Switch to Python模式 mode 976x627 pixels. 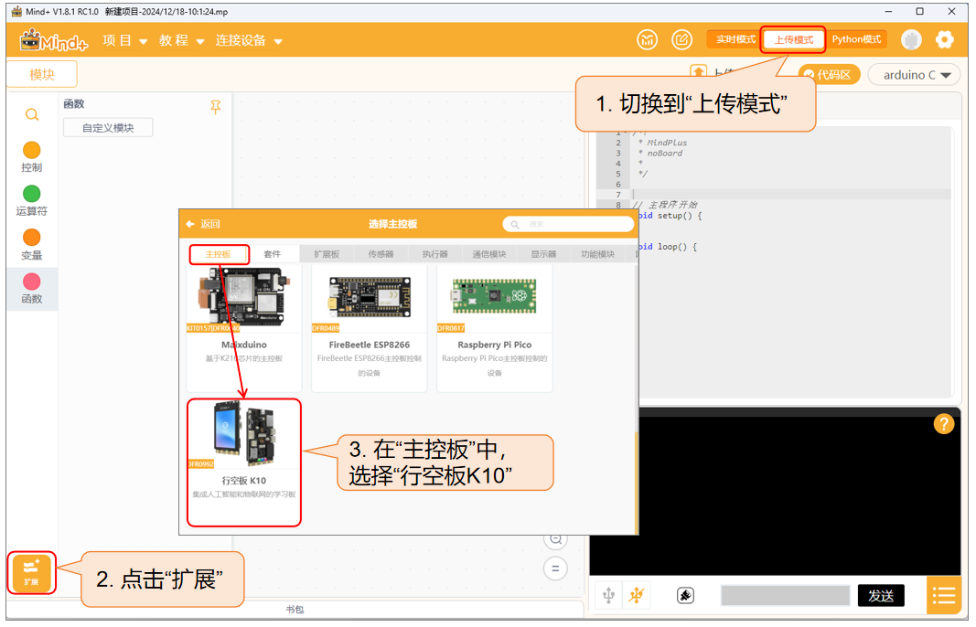tap(856, 40)
